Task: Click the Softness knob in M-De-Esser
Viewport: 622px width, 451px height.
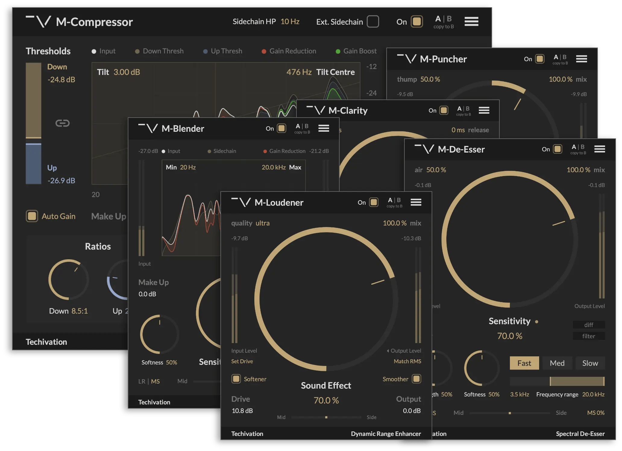Action: [482, 368]
